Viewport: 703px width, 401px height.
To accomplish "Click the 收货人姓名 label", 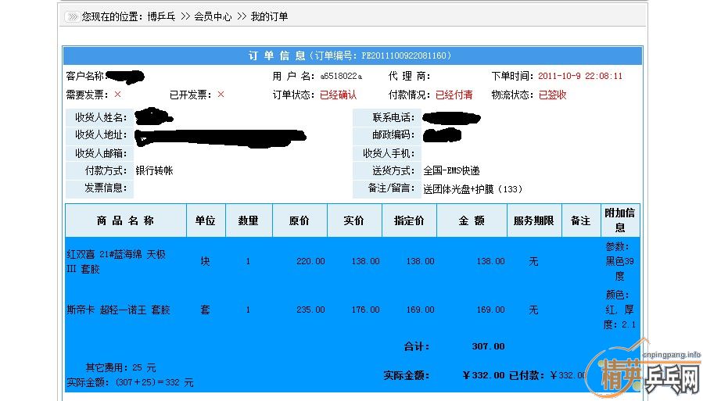I will click(x=101, y=117).
